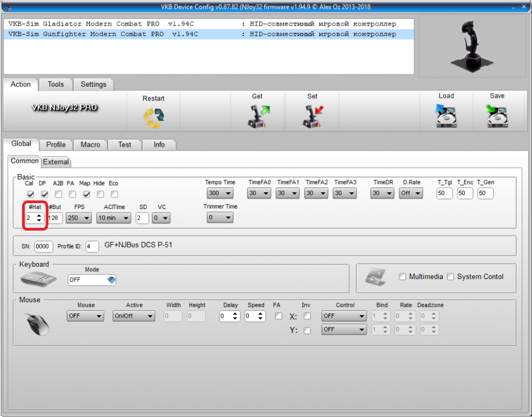The width and height of the screenshot is (532, 417).
Task: Switch to the Settings tab
Action: [x=93, y=84]
